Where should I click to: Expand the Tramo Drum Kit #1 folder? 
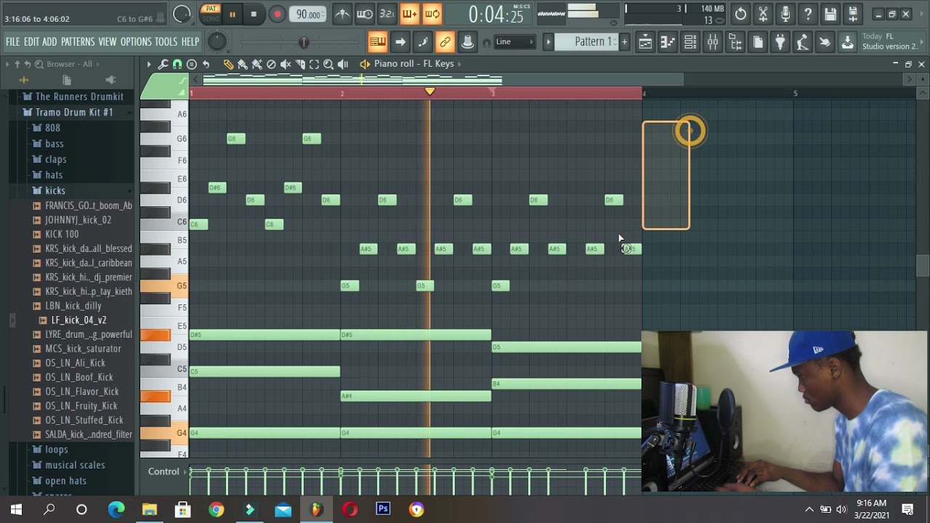[74, 113]
